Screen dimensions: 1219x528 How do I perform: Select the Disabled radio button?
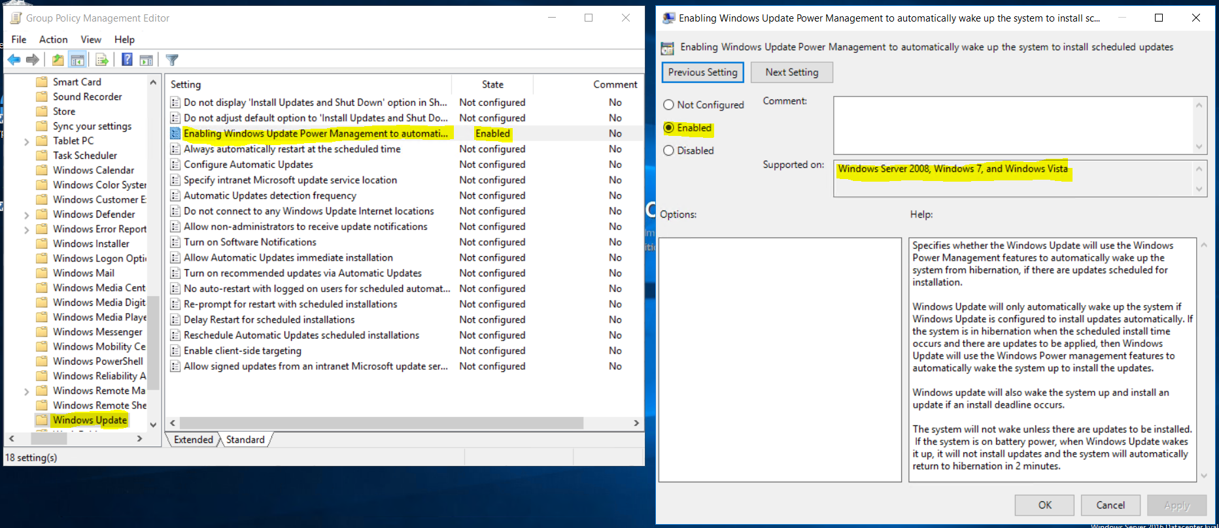tap(668, 150)
